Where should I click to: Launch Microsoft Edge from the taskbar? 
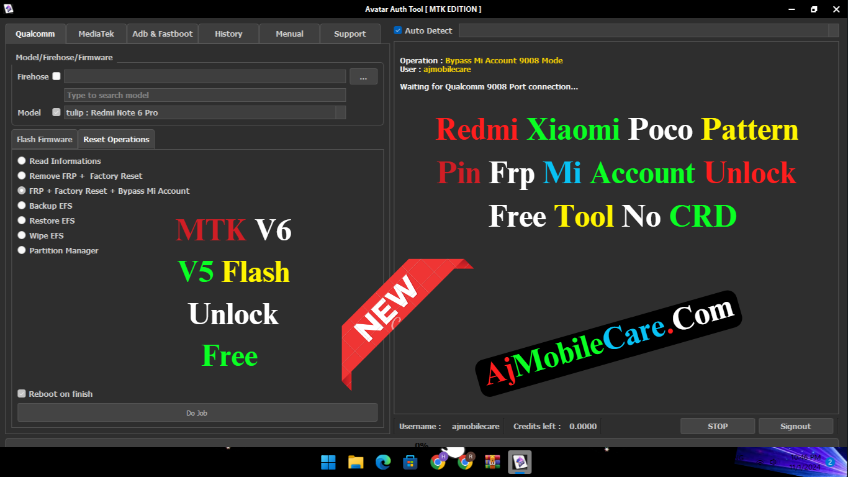pos(383,462)
